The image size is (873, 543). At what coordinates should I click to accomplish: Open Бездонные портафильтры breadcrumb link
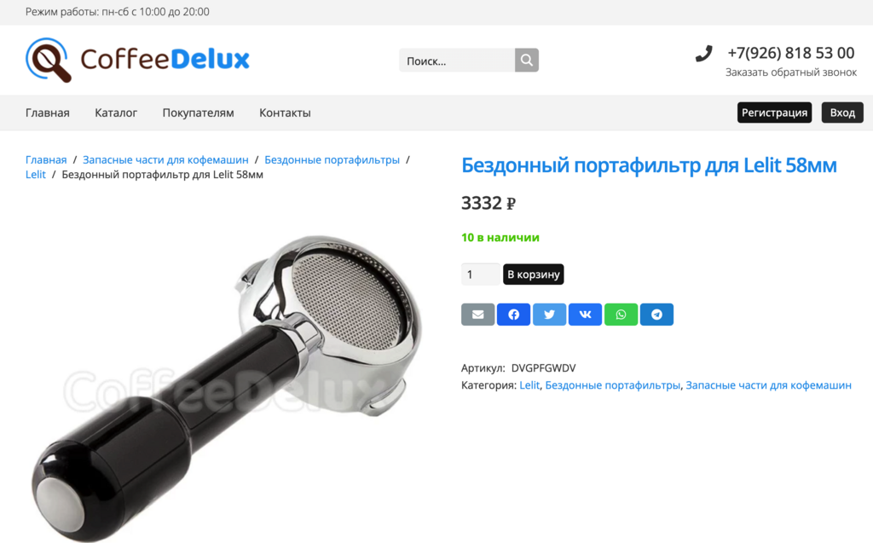point(332,160)
